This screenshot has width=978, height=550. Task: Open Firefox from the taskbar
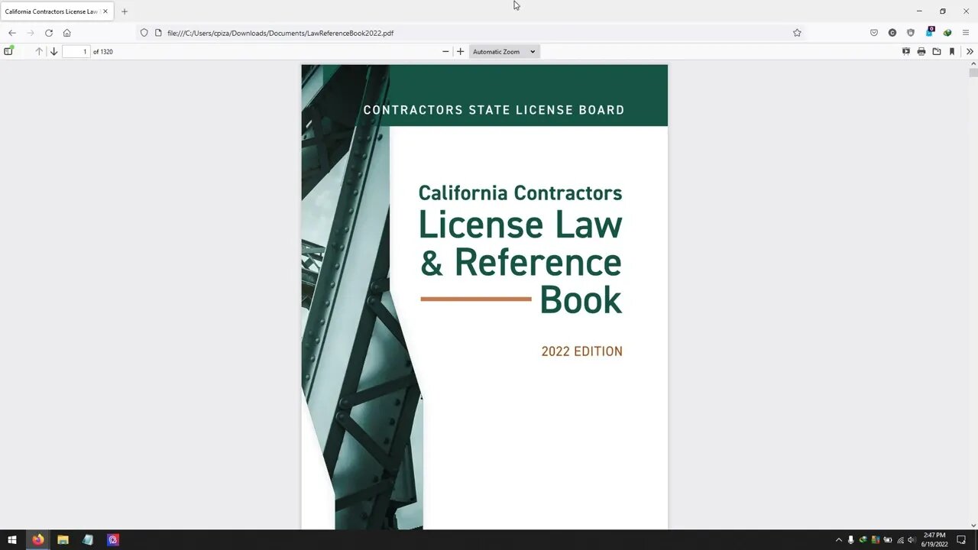tap(37, 539)
